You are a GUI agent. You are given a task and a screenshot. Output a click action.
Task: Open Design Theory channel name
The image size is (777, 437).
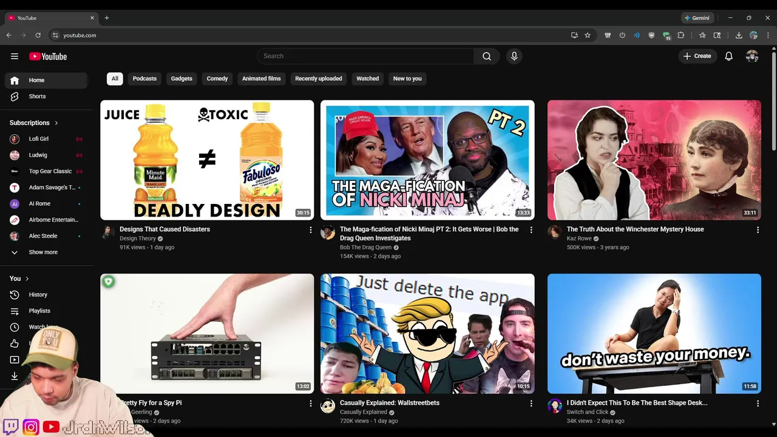coord(138,239)
